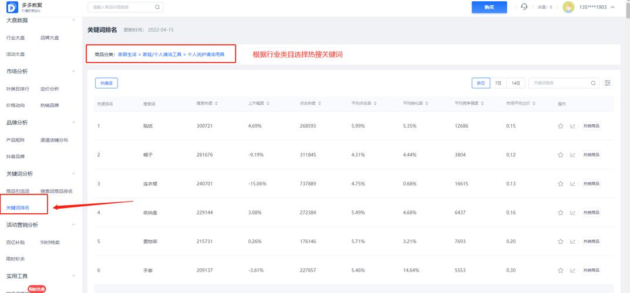Image resolution: width=630 pixels, height=293 pixels.
Task: Open trend chart for 置物架 row
Action: tap(572, 241)
